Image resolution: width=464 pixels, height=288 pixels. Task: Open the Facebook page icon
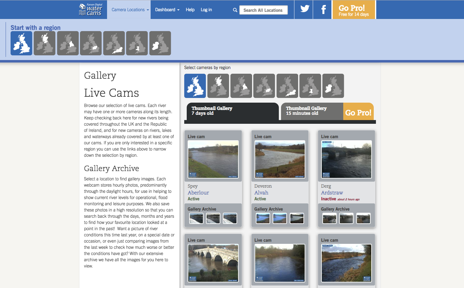(x=323, y=10)
